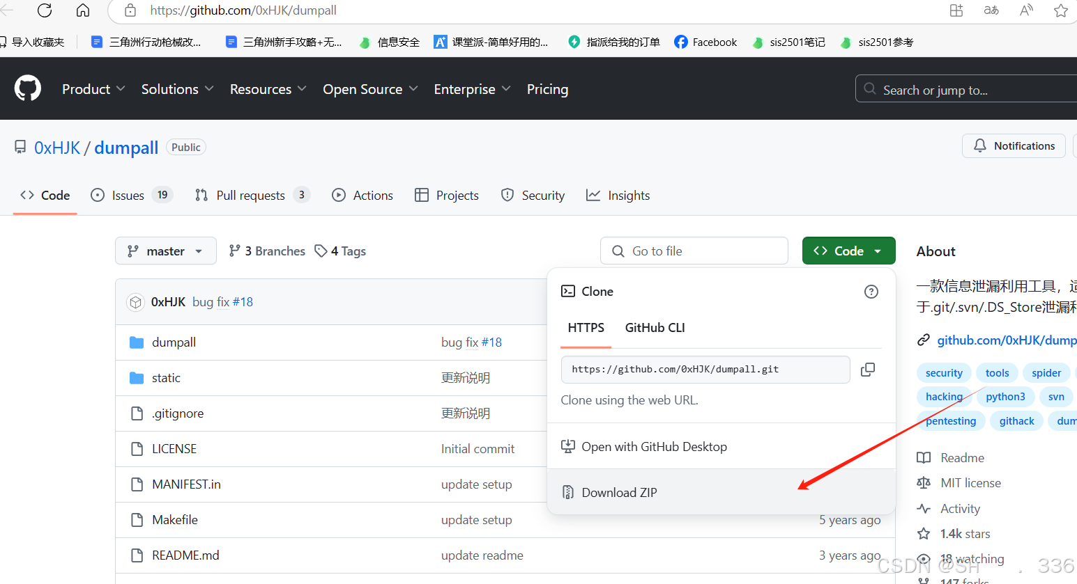Open the 3 Branches list
The width and height of the screenshot is (1077, 584).
(x=267, y=251)
